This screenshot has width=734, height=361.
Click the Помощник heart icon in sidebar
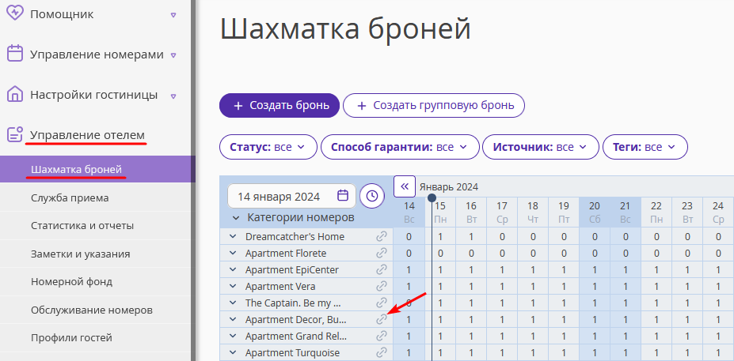pyautogui.click(x=15, y=14)
